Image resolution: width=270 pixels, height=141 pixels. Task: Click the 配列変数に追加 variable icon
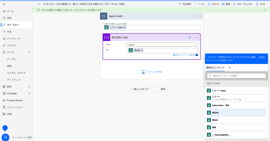[x=107, y=37]
